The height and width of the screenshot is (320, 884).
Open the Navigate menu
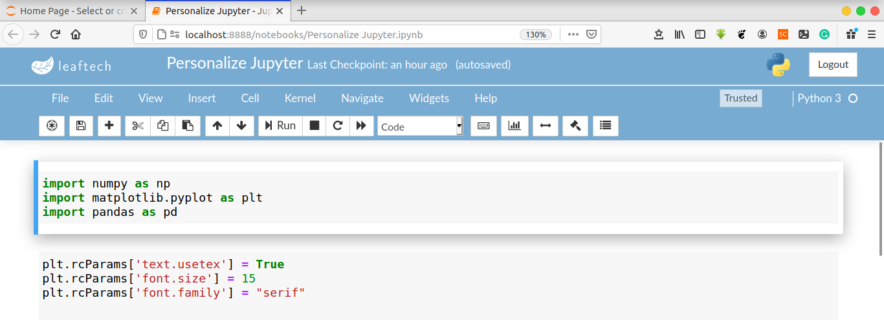coord(362,98)
